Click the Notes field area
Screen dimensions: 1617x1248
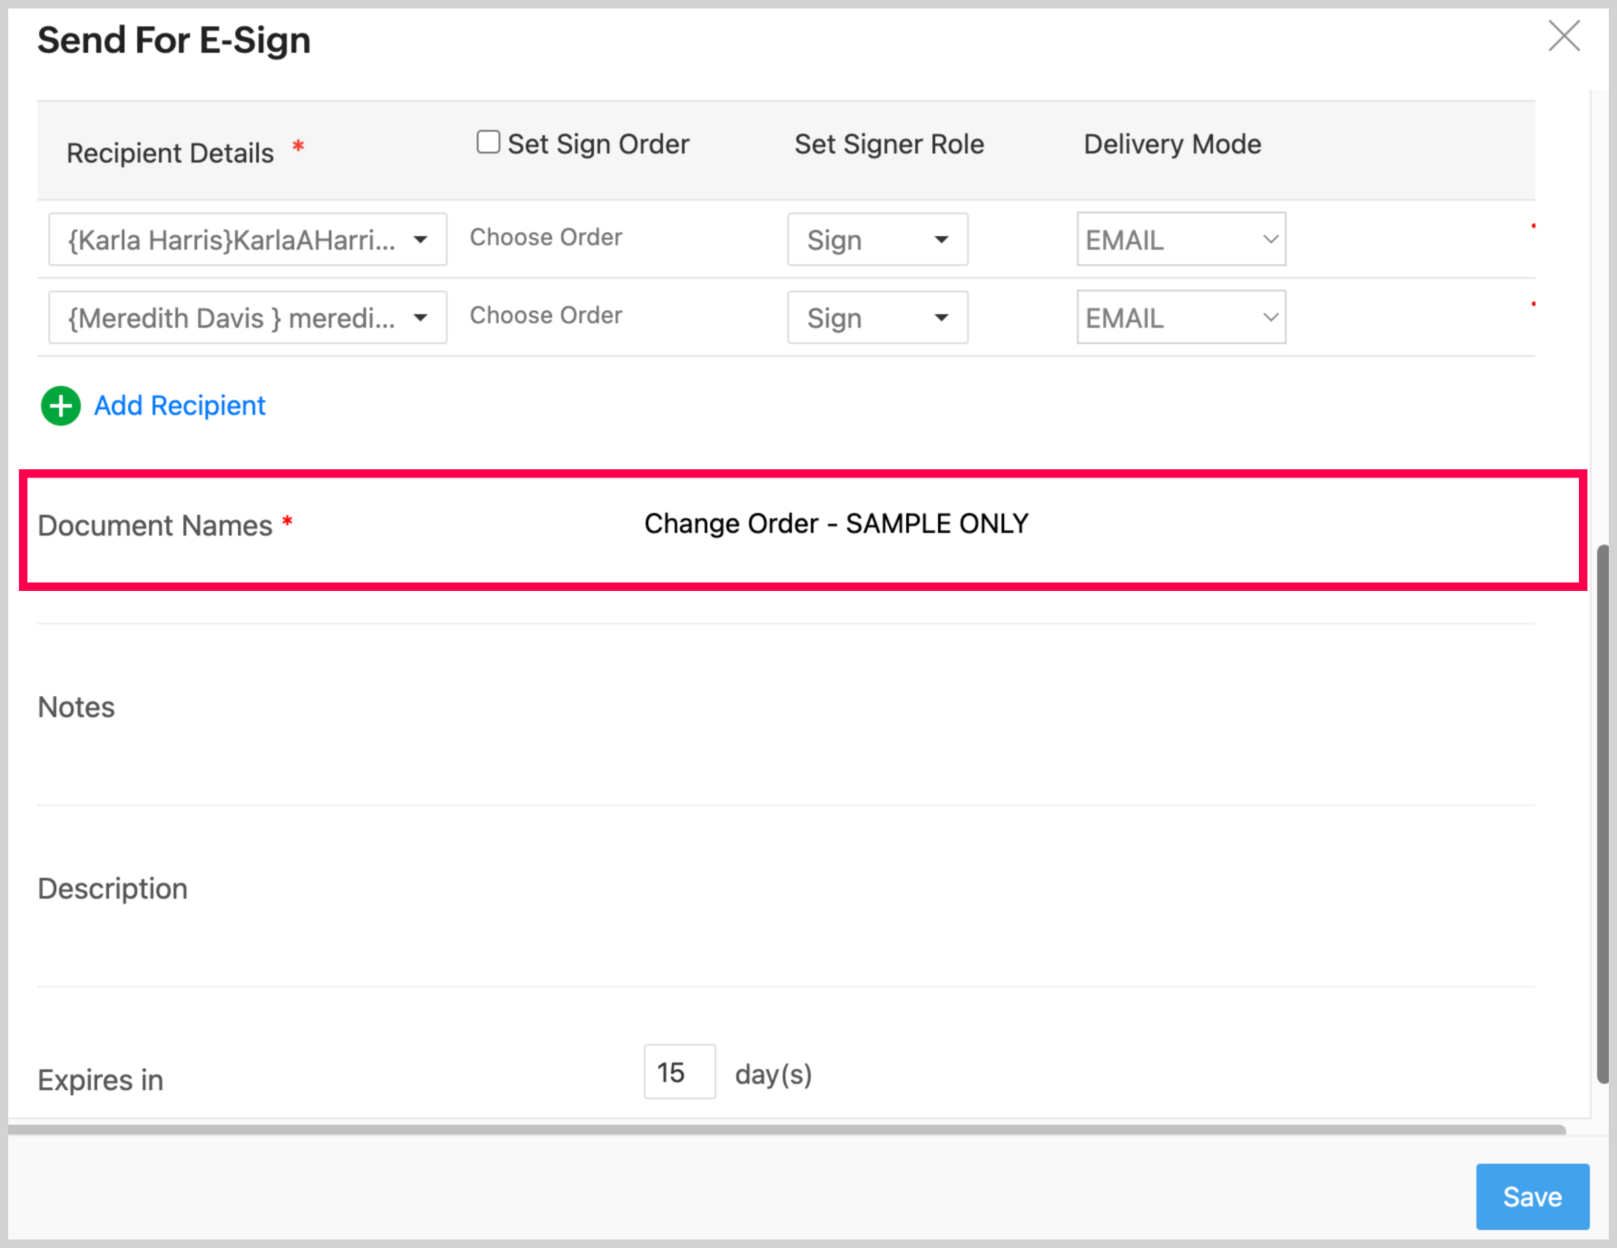817,708
